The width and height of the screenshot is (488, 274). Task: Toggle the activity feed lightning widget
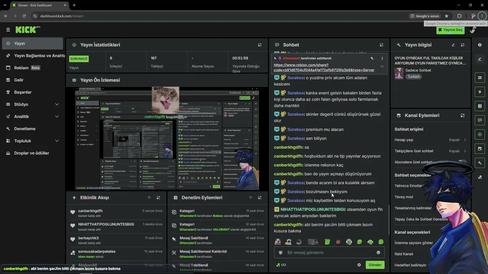(x=480, y=92)
